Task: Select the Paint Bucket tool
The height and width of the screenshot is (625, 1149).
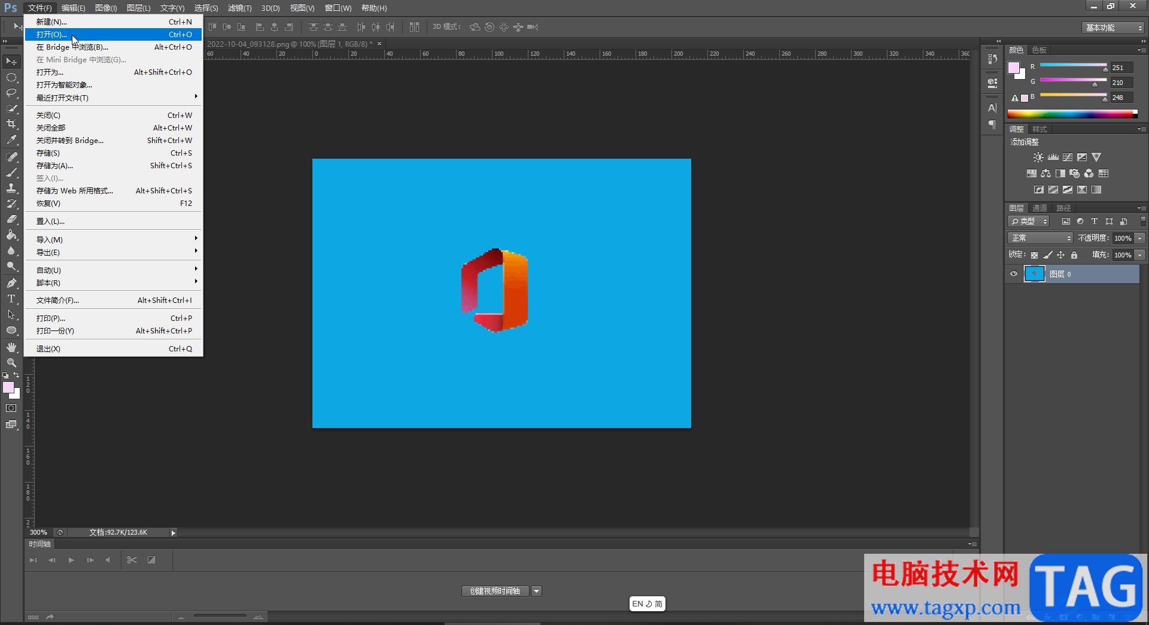Action: 11,235
